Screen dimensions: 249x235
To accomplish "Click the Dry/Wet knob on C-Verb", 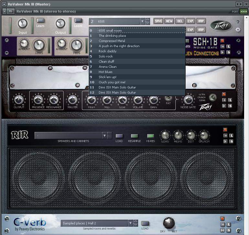I will coord(168,223).
